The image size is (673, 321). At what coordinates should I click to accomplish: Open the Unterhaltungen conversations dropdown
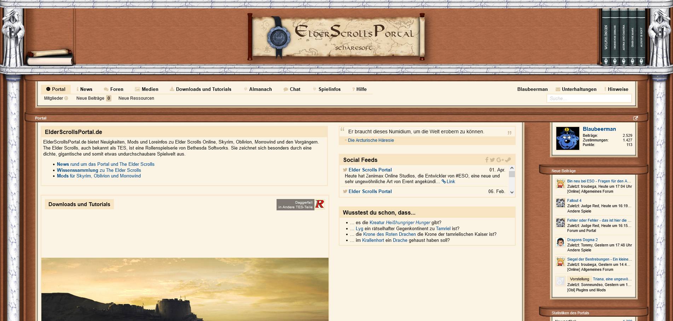click(576, 89)
